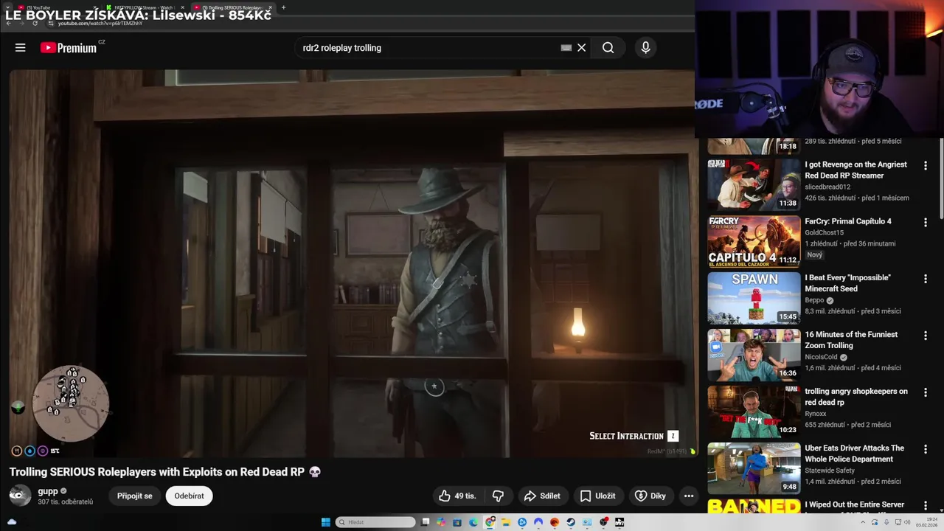Focus the rdr2 roleplay trolling search field
This screenshot has width=944, height=531.
pos(428,48)
